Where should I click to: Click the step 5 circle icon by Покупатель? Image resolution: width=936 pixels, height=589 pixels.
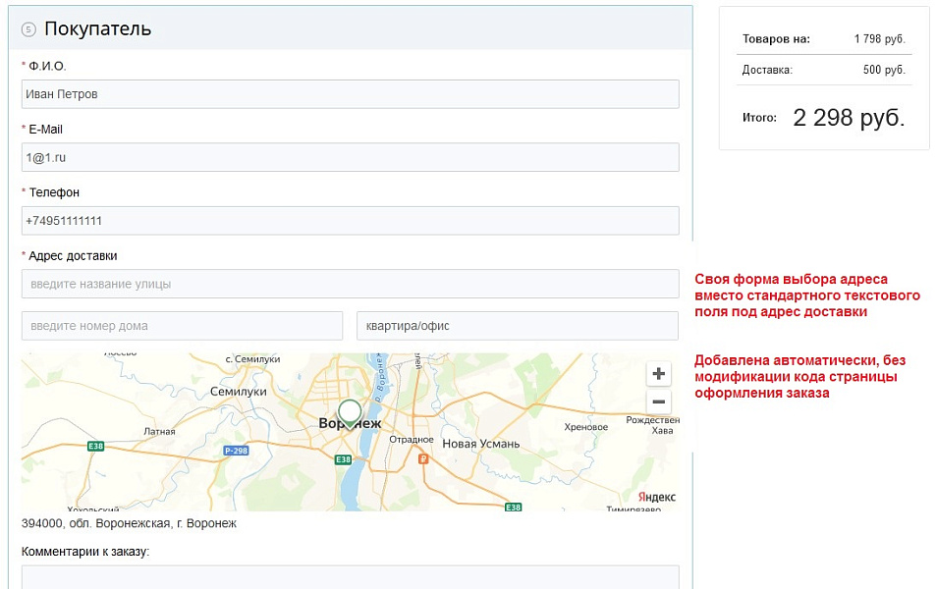(28, 29)
